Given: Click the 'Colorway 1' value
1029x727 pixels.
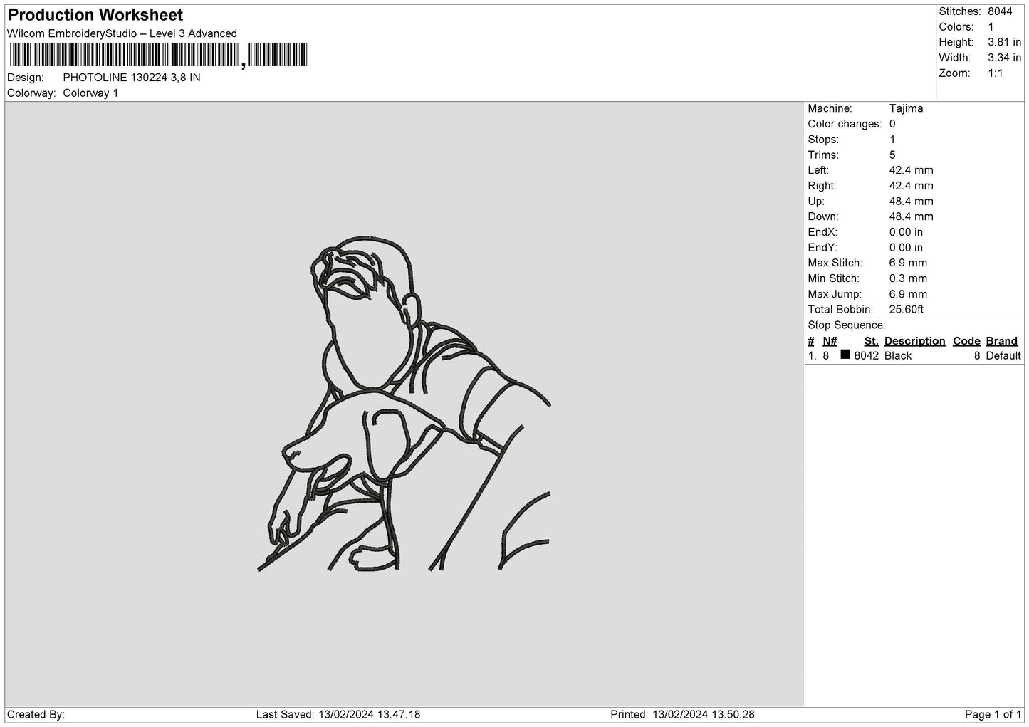Looking at the screenshot, I should tap(90, 93).
